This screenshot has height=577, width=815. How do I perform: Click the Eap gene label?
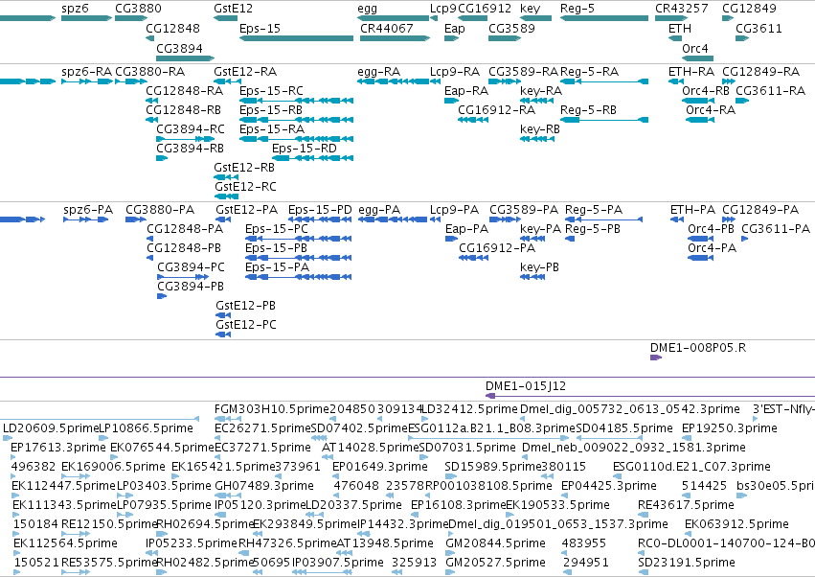[455, 29]
